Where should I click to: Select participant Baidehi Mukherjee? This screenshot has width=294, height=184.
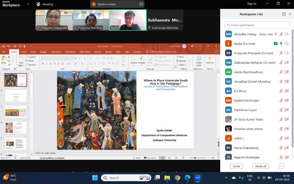click(257, 100)
